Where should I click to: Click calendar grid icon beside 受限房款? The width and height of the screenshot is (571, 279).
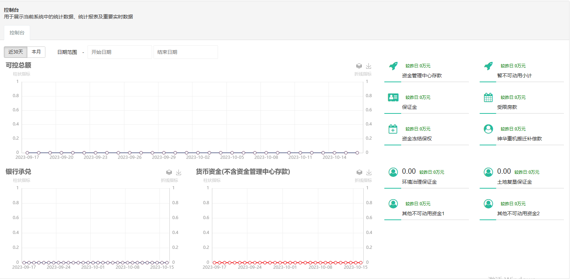click(x=488, y=97)
